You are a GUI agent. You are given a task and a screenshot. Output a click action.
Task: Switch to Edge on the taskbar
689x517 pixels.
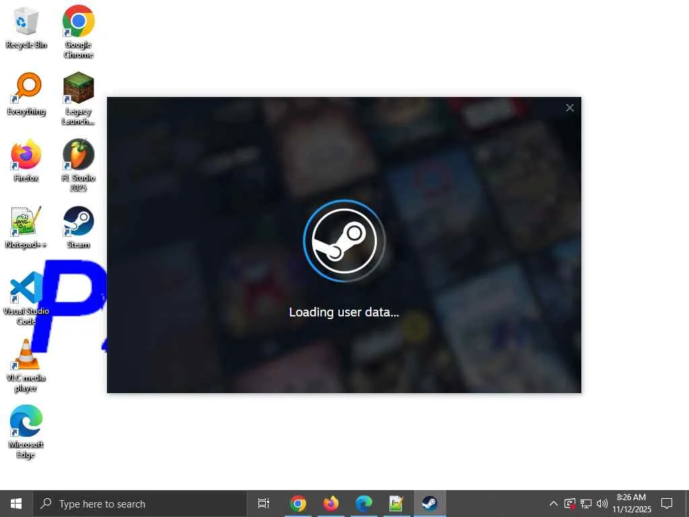click(x=364, y=504)
